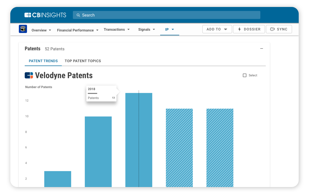The width and height of the screenshot is (309, 194).
Task: Click the Velodyne Patents chart title
Action: [64, 75]
